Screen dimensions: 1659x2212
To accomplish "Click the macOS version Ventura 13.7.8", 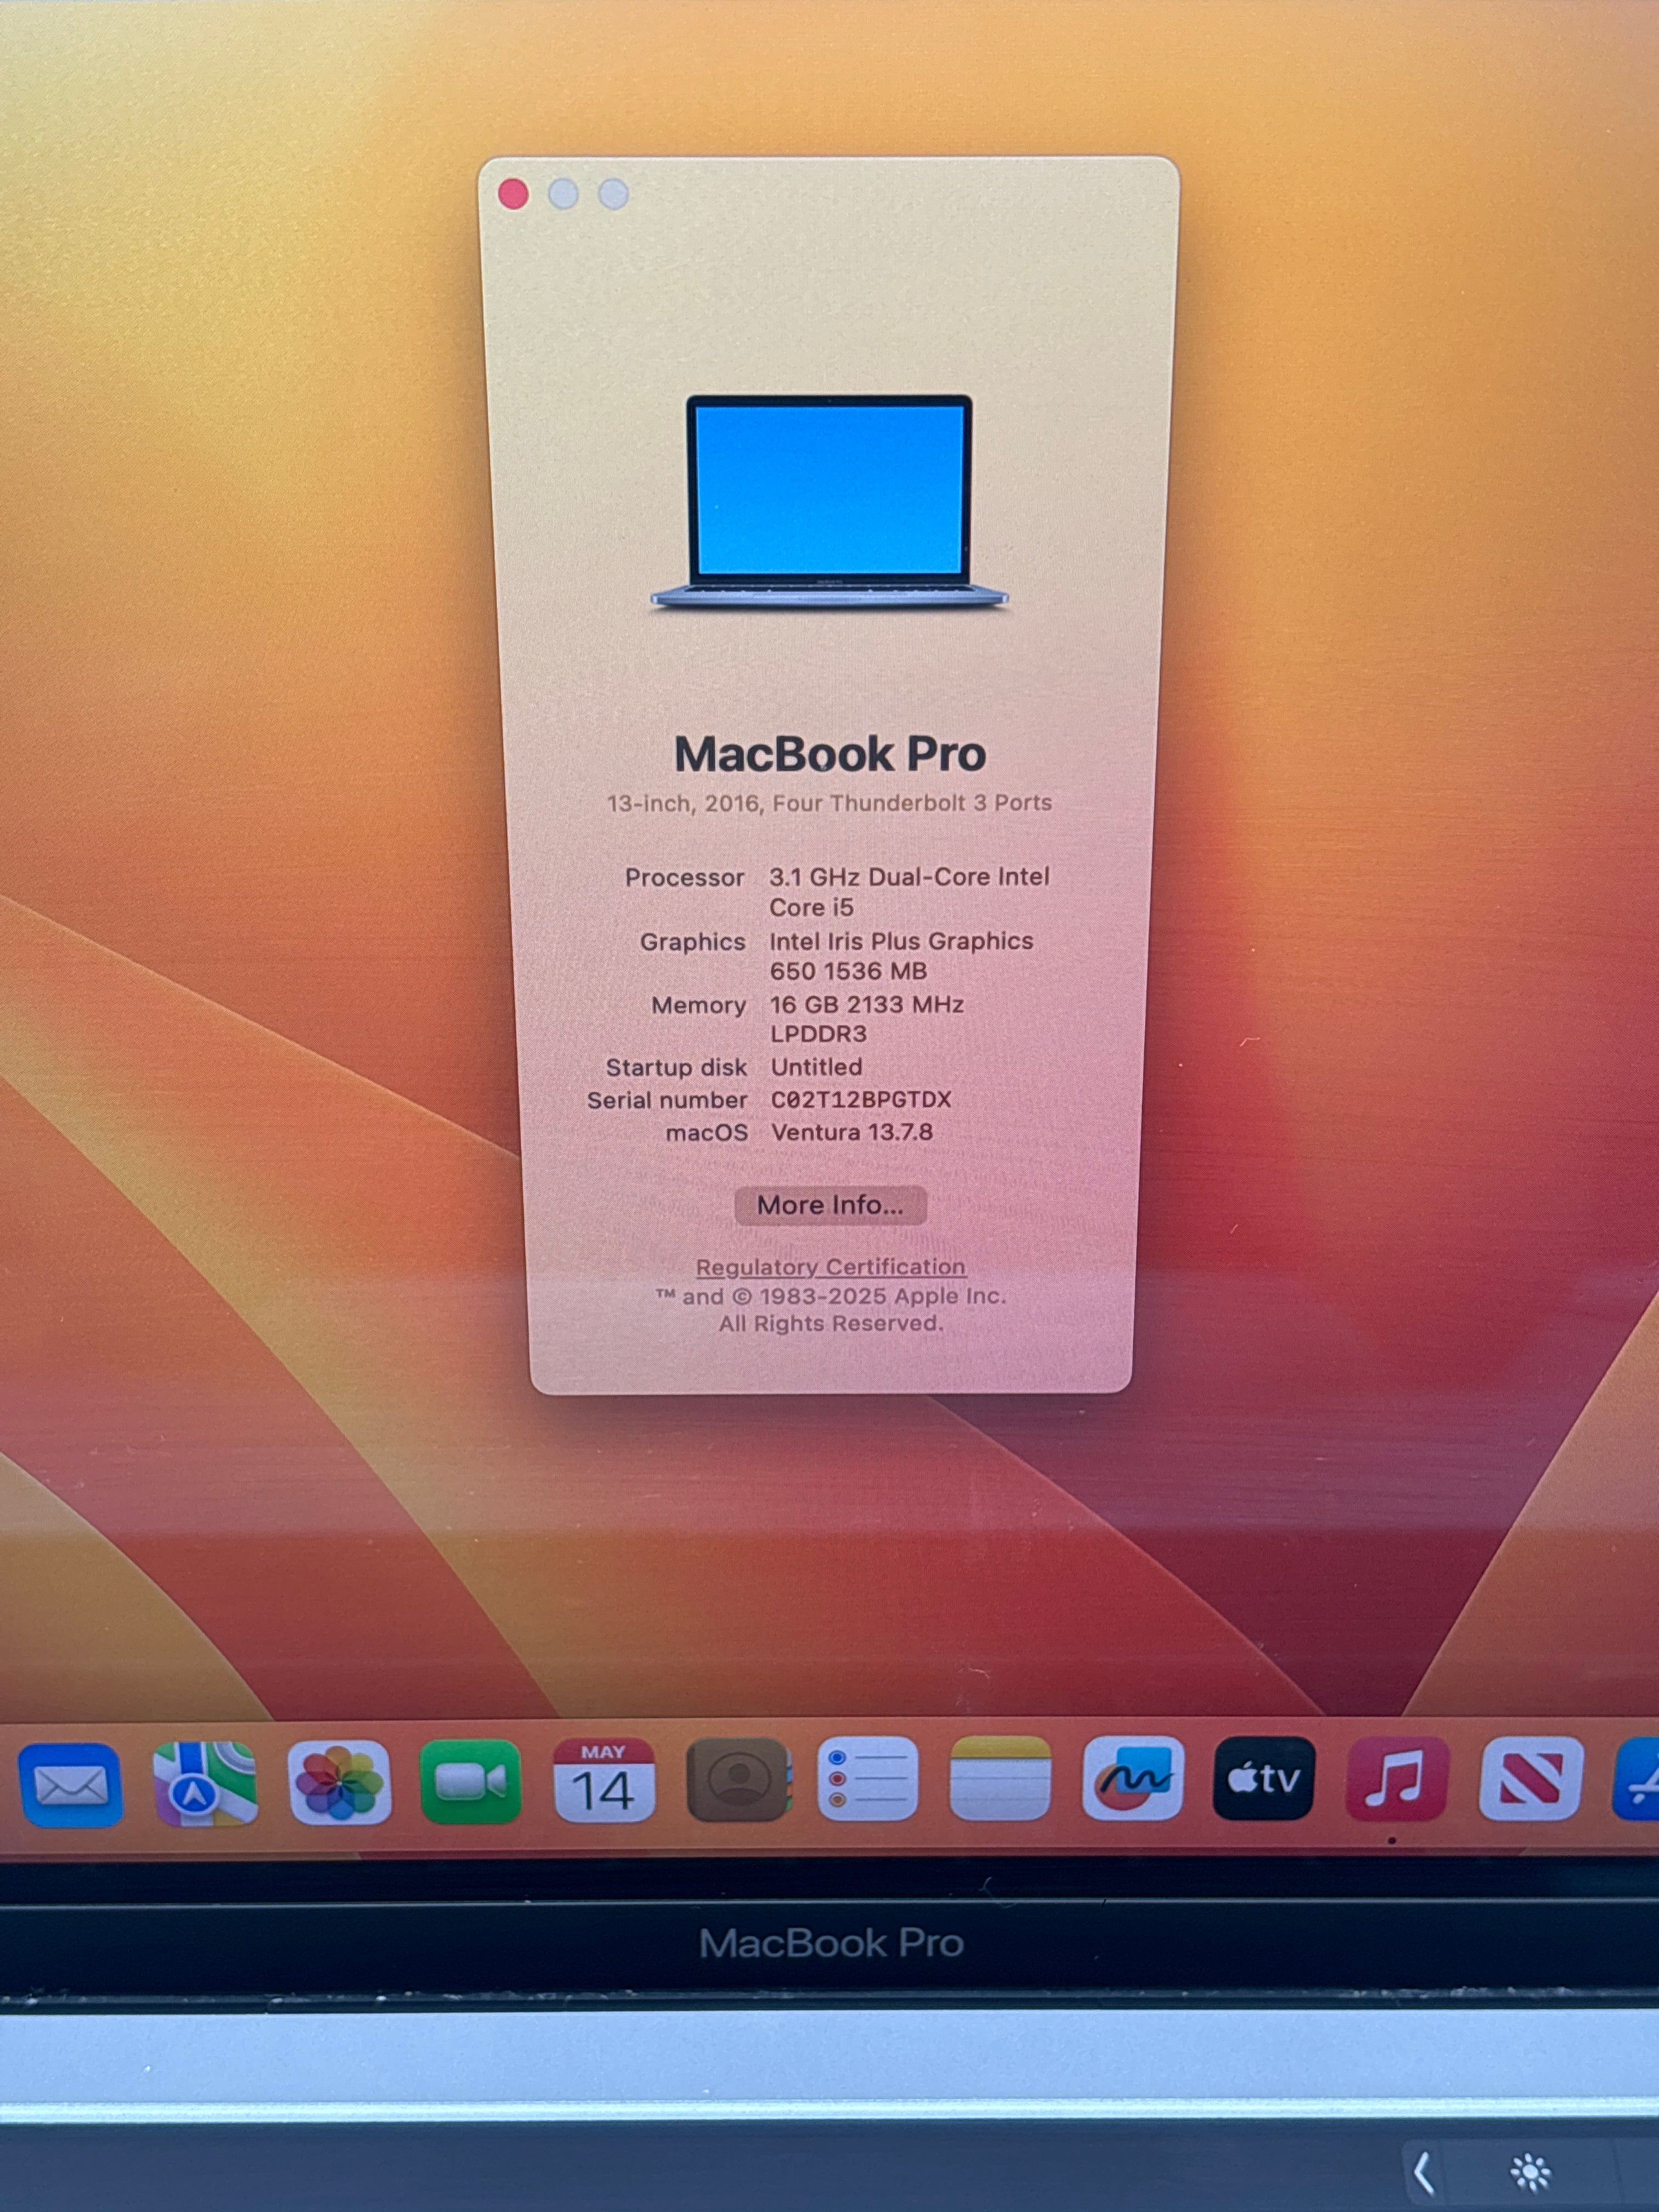I will (x=852, y=1132).
